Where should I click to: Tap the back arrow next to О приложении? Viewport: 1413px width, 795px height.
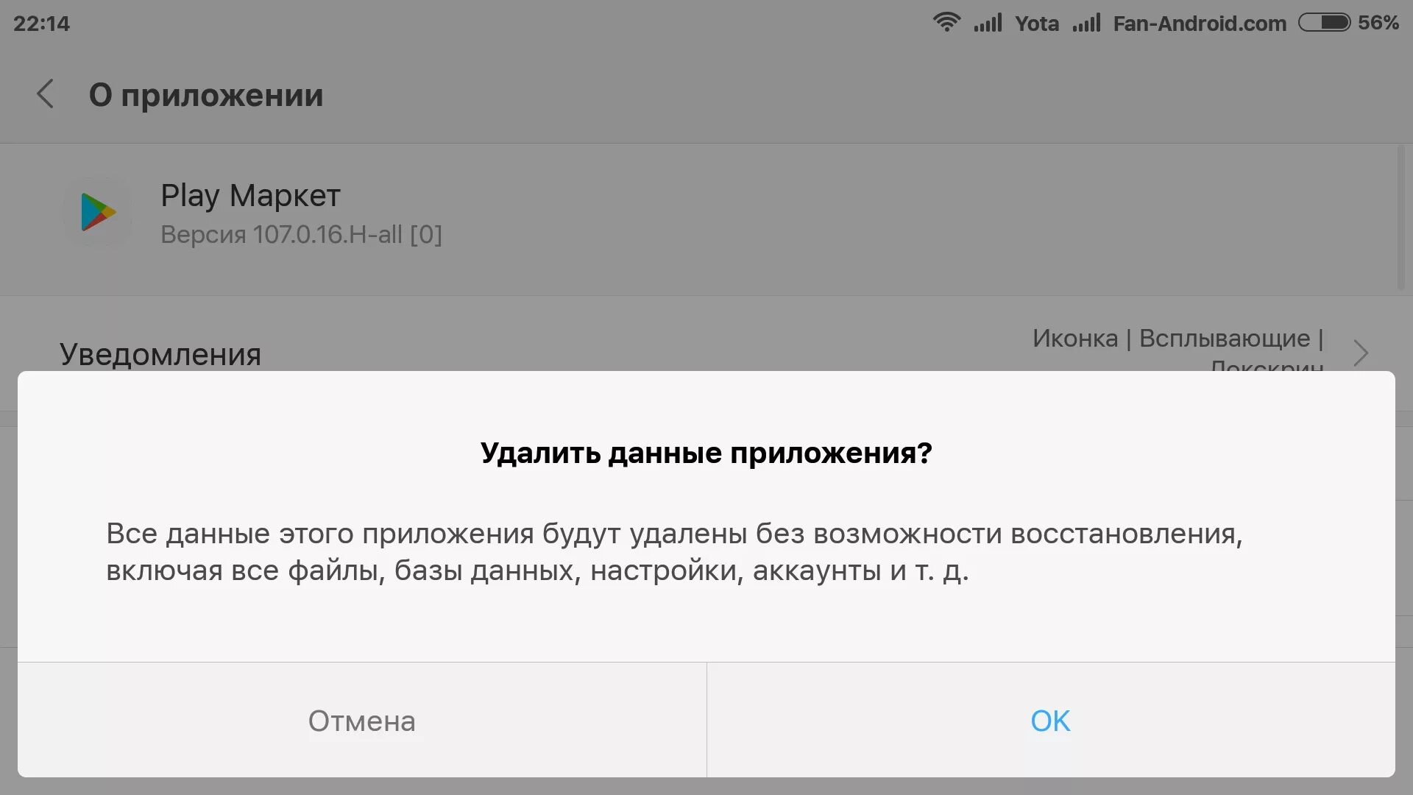pyautogui.click(x=46, y=94)
